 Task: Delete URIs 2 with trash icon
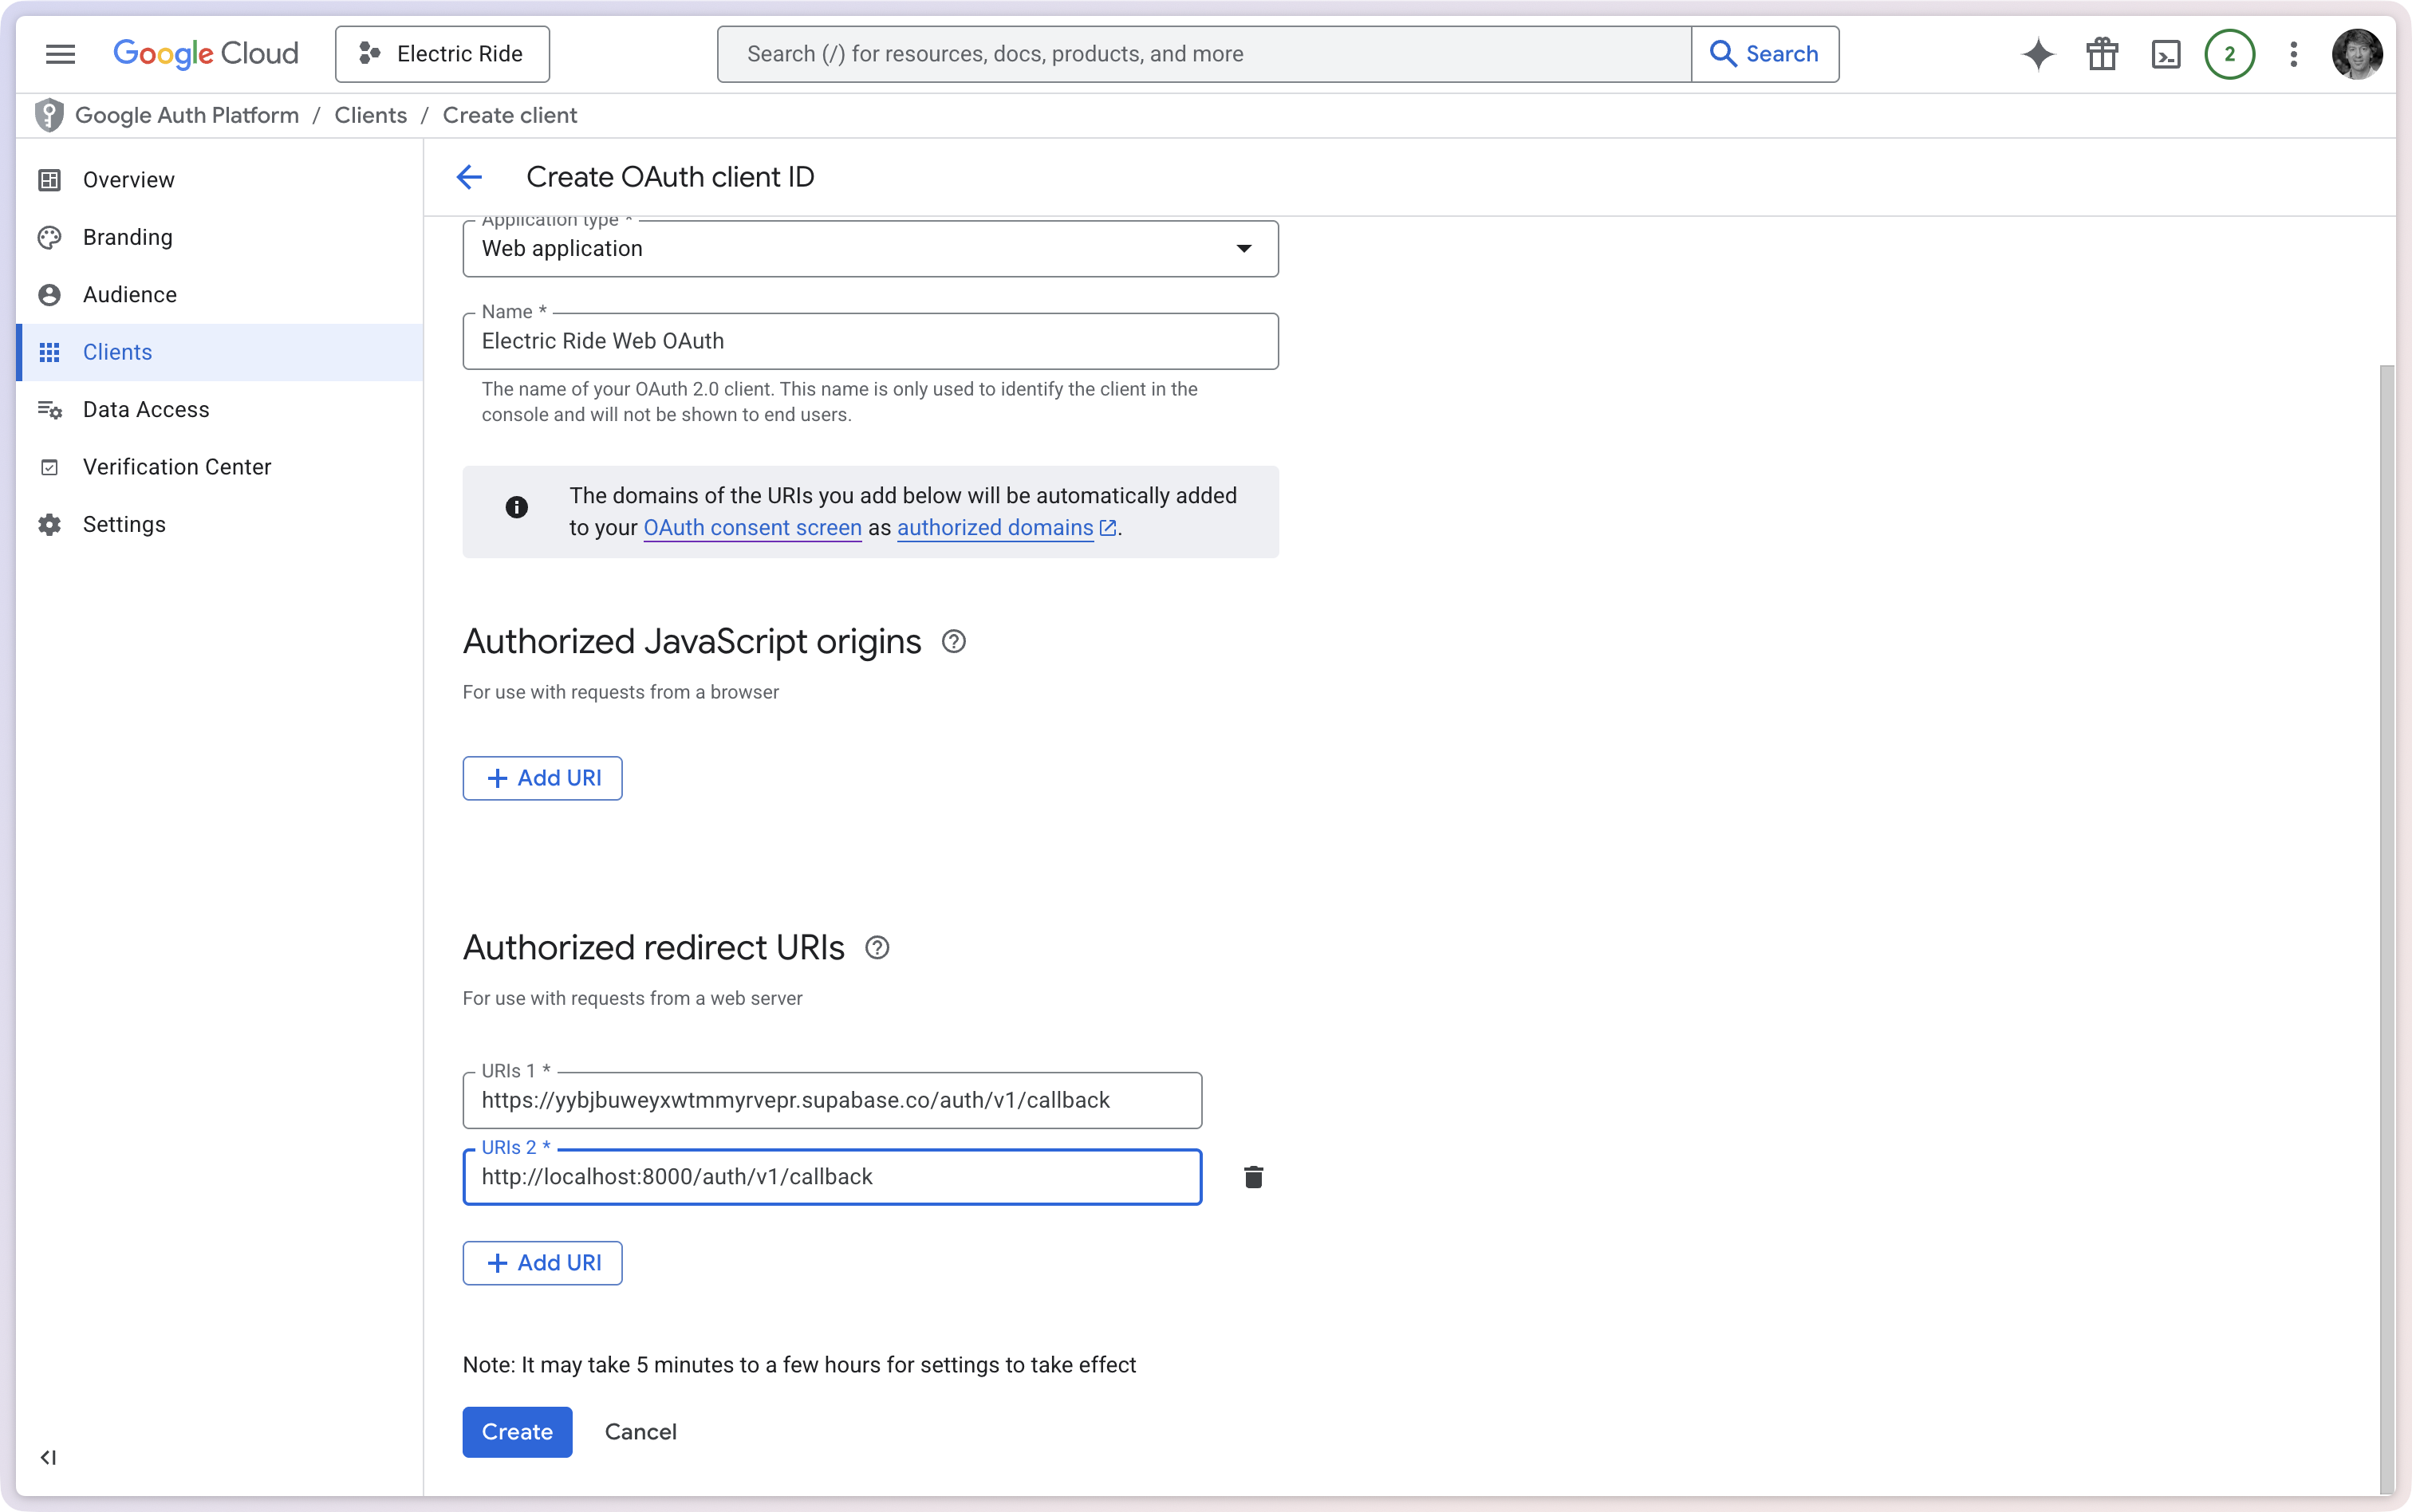[1253, 1177]
